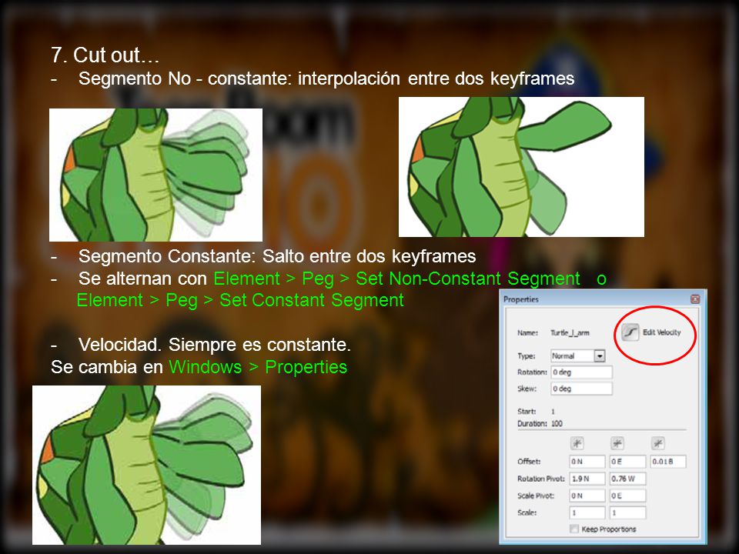The height and width of the screenshot is (554, 739).
Task: Click the Offset field showing 0 N
Action: tap(587, 462)
